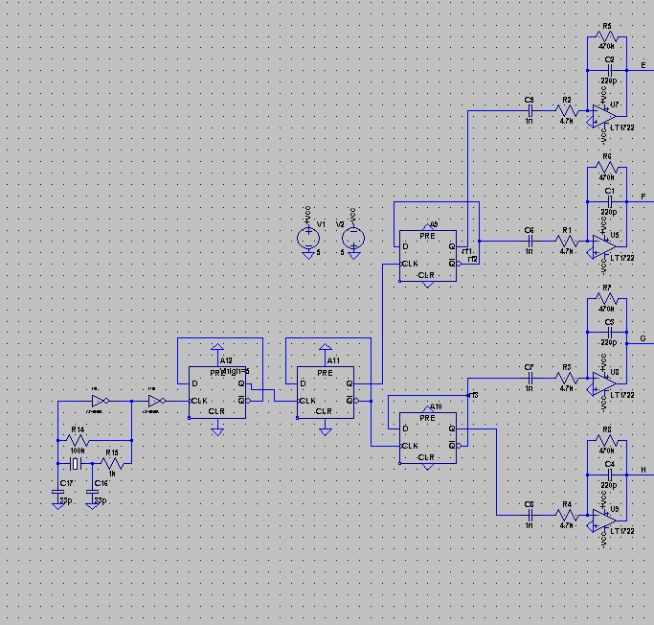Select the C6 1n capacitor symbol
The height and width of the screenshot is (625, 654).
(x=530, y=241)
